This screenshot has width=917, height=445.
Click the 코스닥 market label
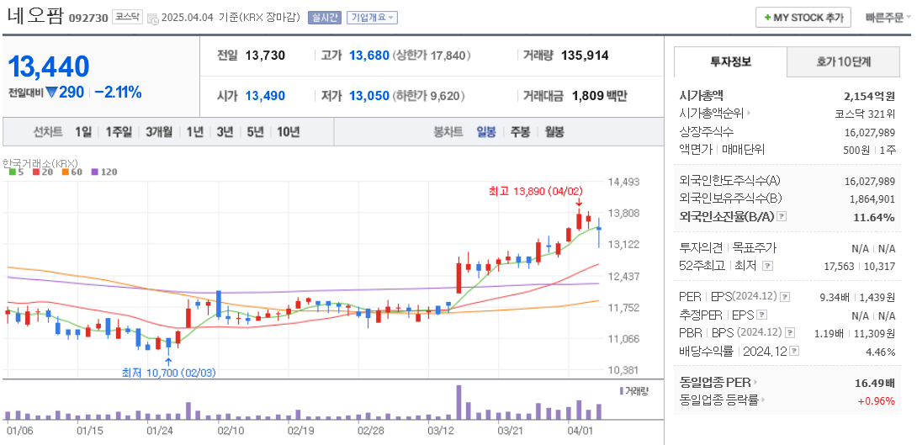pyautogui.click(x=128, y=17)
